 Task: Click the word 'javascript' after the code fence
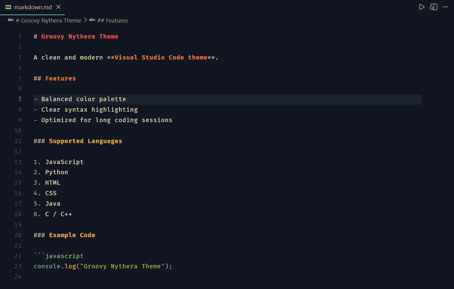tap(64, 256)
